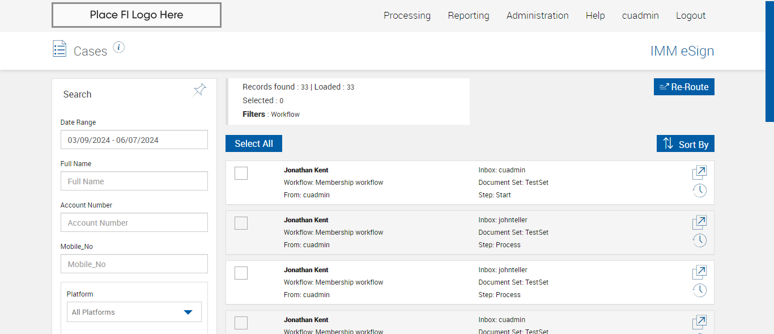774x334 pixels.
Task: Click the Full Name input field
Action: pos(134,181)
